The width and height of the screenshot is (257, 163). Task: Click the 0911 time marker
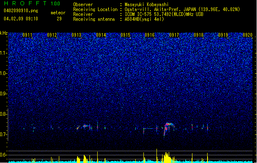tap(27, 35)
